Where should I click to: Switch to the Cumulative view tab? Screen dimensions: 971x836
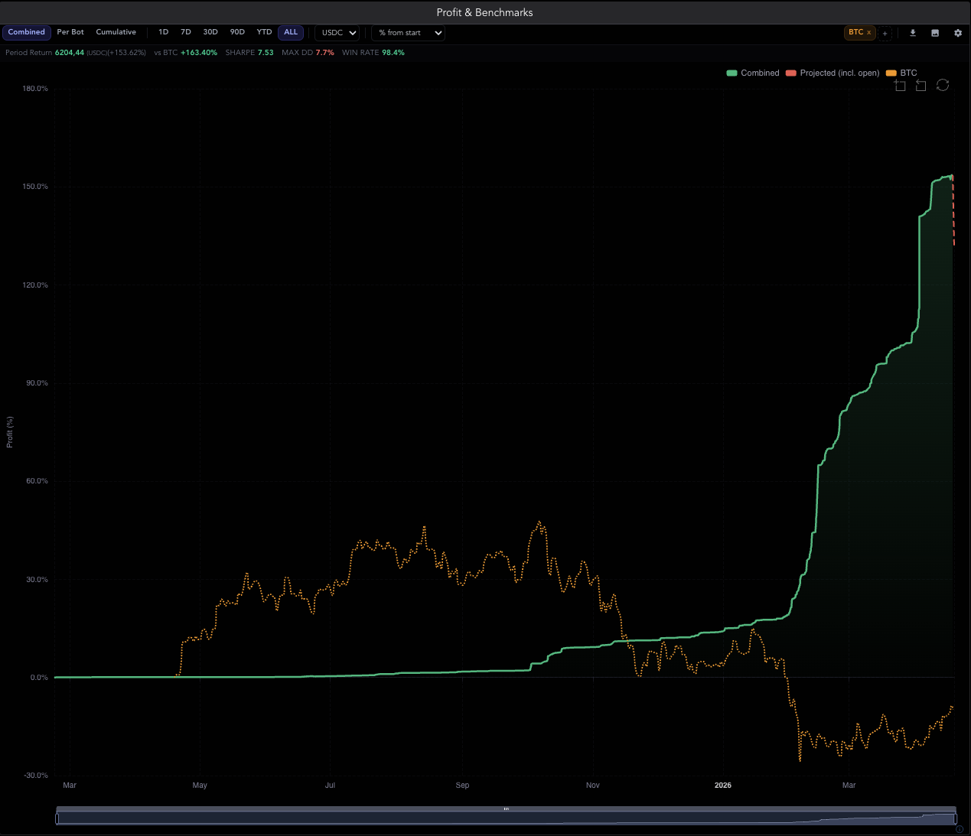point(116,32)
